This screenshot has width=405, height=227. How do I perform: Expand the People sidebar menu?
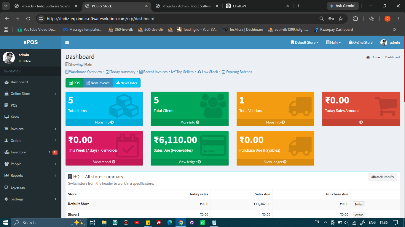click(x=31, y=164)
